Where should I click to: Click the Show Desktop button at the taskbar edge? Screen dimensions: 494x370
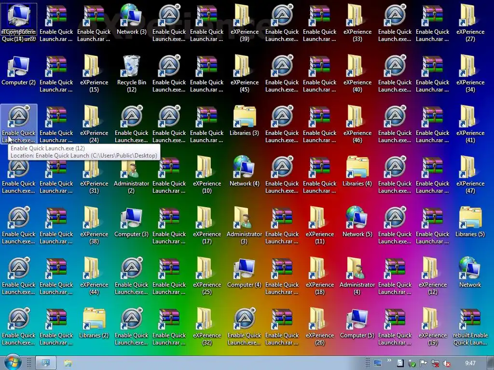pos(491,363)
